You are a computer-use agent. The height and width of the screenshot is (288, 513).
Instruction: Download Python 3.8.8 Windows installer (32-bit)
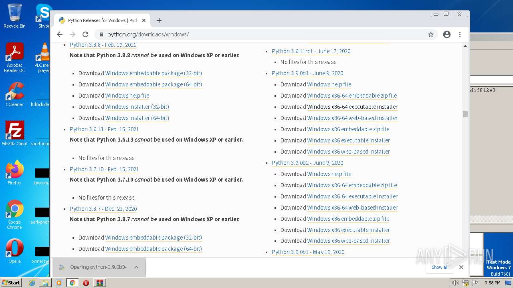[137, 107]
